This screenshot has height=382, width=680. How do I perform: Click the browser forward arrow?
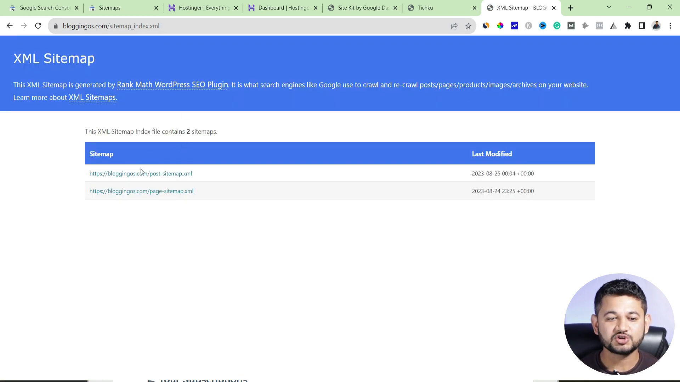[x=24, y=26]
